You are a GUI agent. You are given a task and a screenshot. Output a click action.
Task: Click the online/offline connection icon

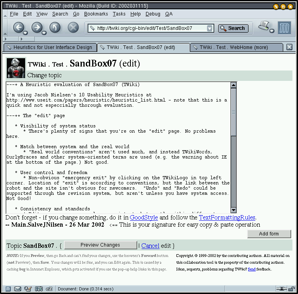(281, 289)
